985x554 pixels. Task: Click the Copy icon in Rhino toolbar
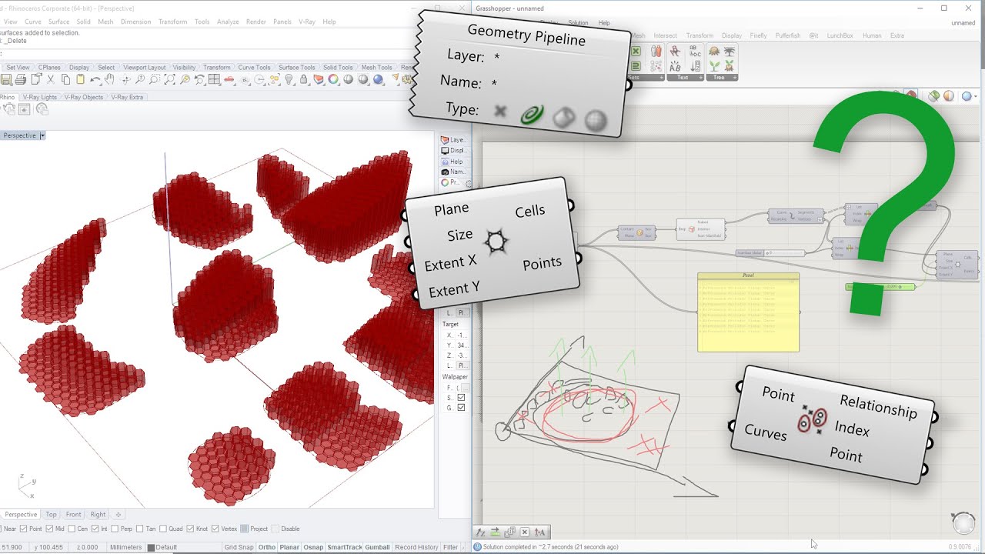click(x=66, y=78)
